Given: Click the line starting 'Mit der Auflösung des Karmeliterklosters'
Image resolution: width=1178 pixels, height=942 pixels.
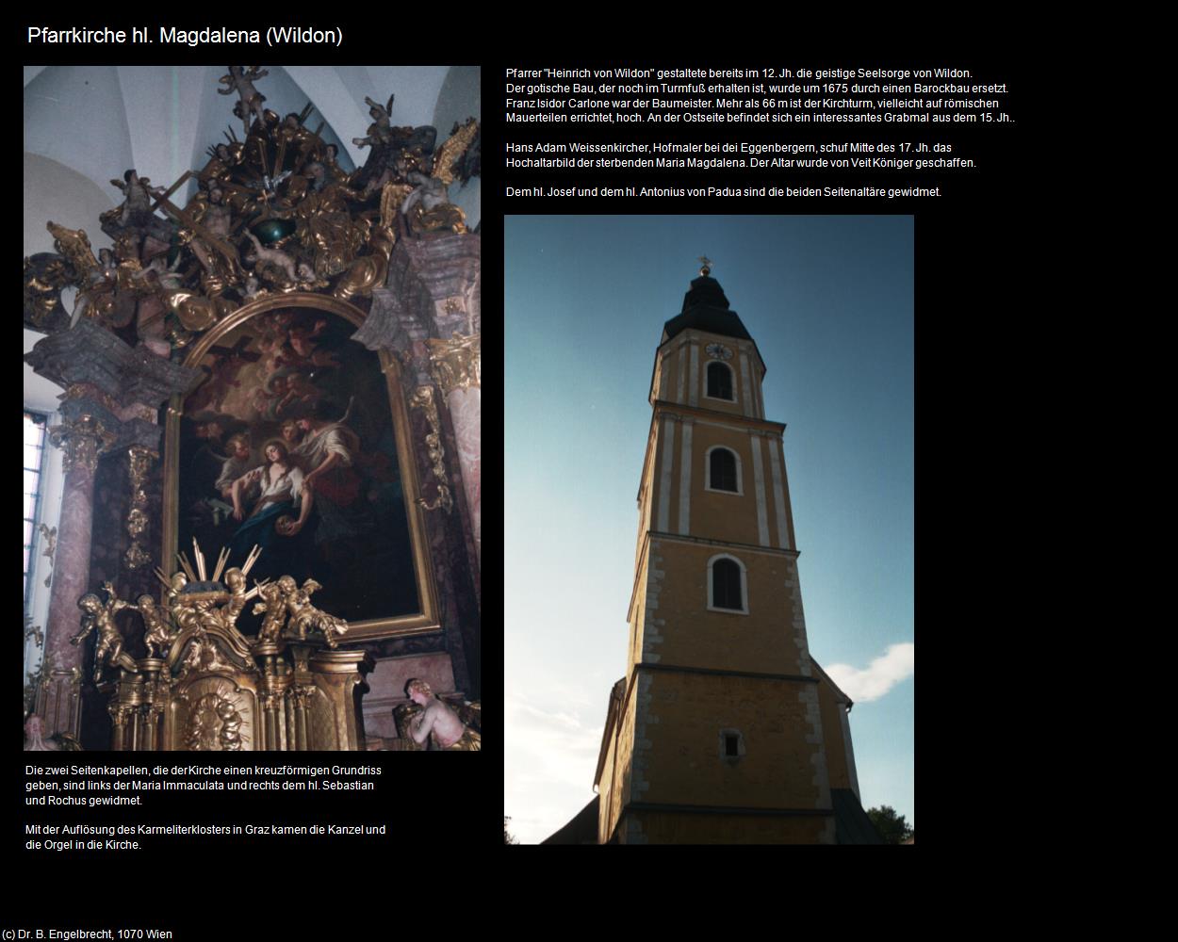Looking at the screenshot, I should (205, 830).
